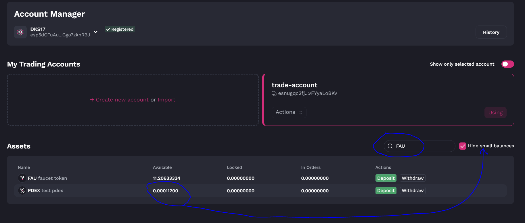
Task: Click trade account address esnugqc2fj...vFYyaLoBKv
Action: point(308,93)
